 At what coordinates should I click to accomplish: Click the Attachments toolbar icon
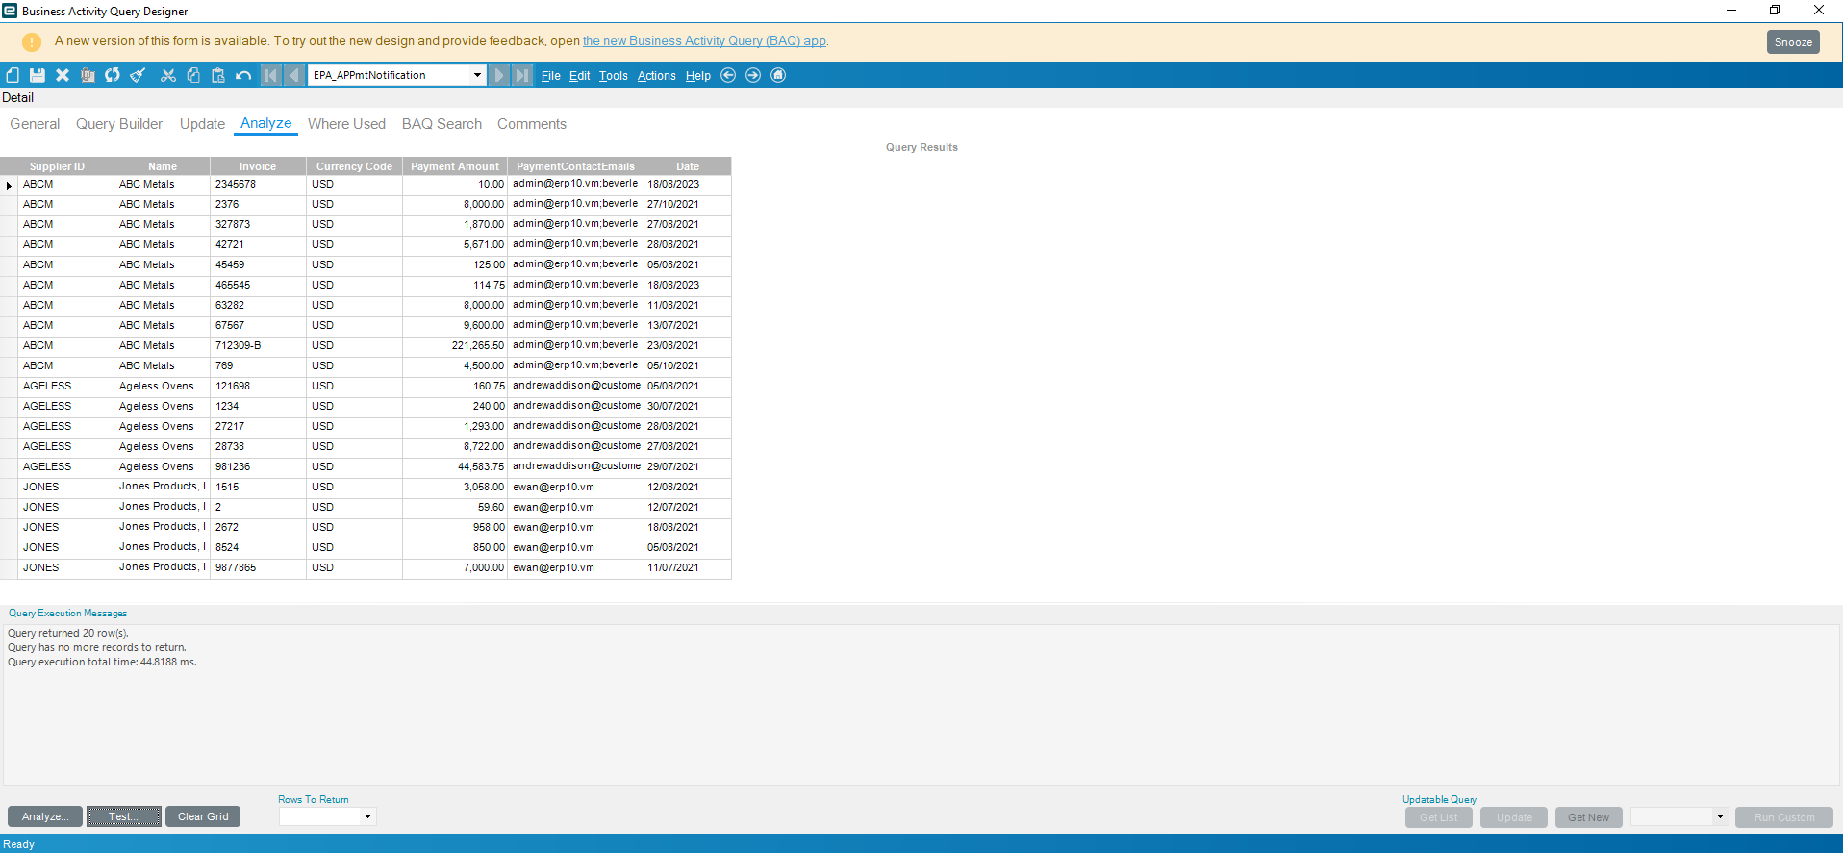[88, 75]
